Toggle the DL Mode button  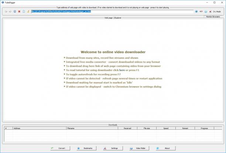coord(215,11)
